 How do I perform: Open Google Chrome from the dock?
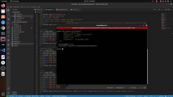[x=3, y=28]
